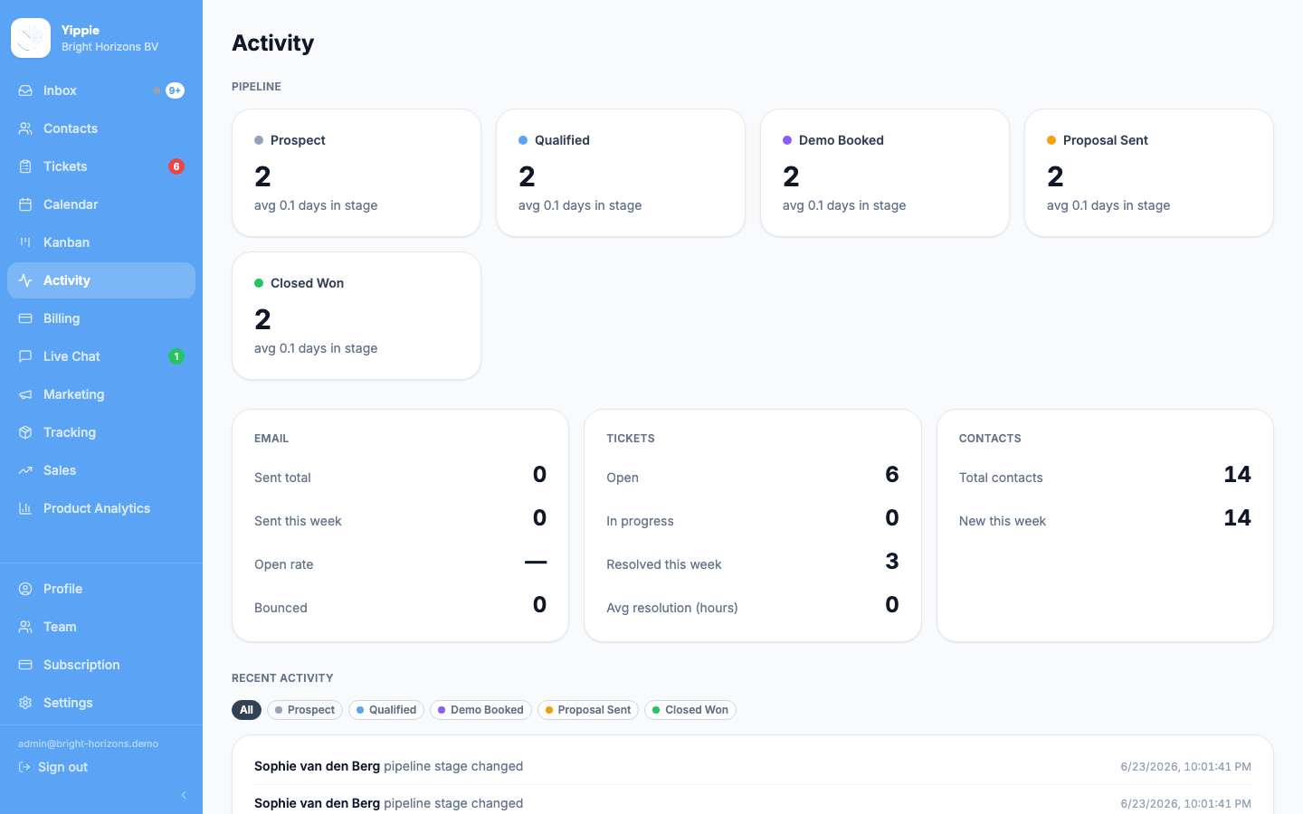Screen dimensions: 1303x814
Task: Click the orange Proposal Sent stage dot
Action: (1051, 140)
